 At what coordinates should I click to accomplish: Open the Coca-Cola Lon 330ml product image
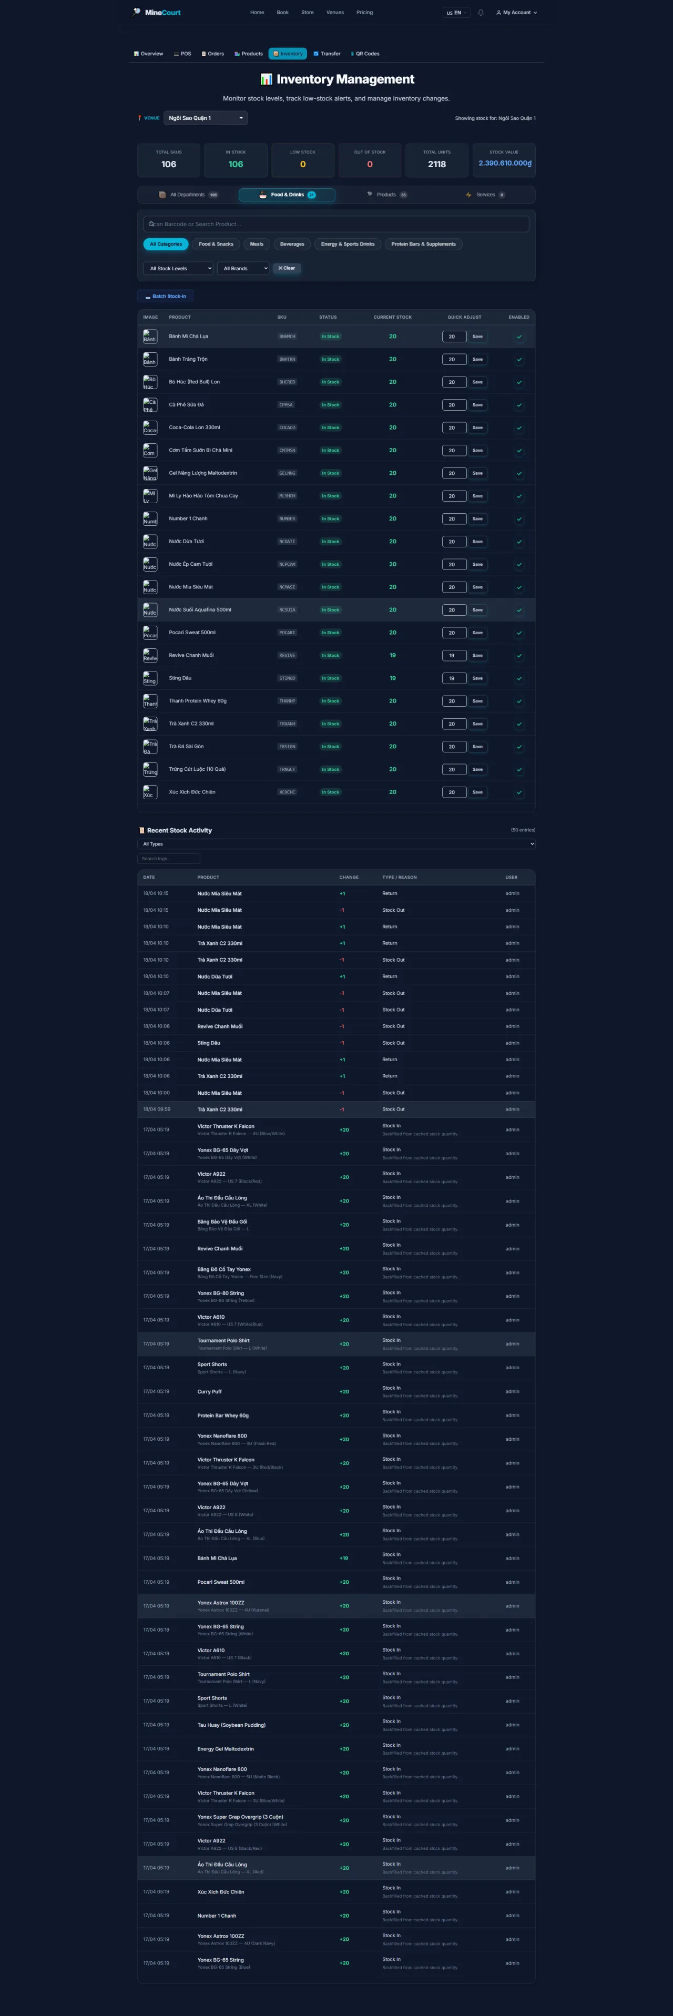[x=149, y=427]
